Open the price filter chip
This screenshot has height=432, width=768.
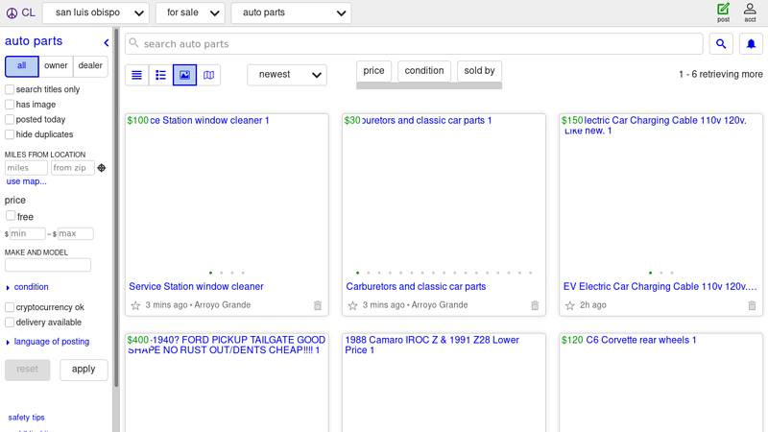(x=373, y=71)
